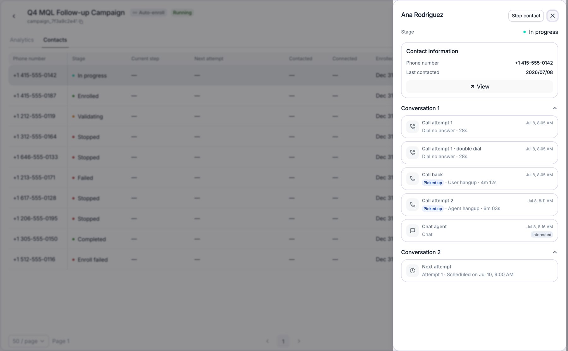The image size is (568, 351).
Task: Collapse the Conversation 2 section
Action: tap(555, 252)
